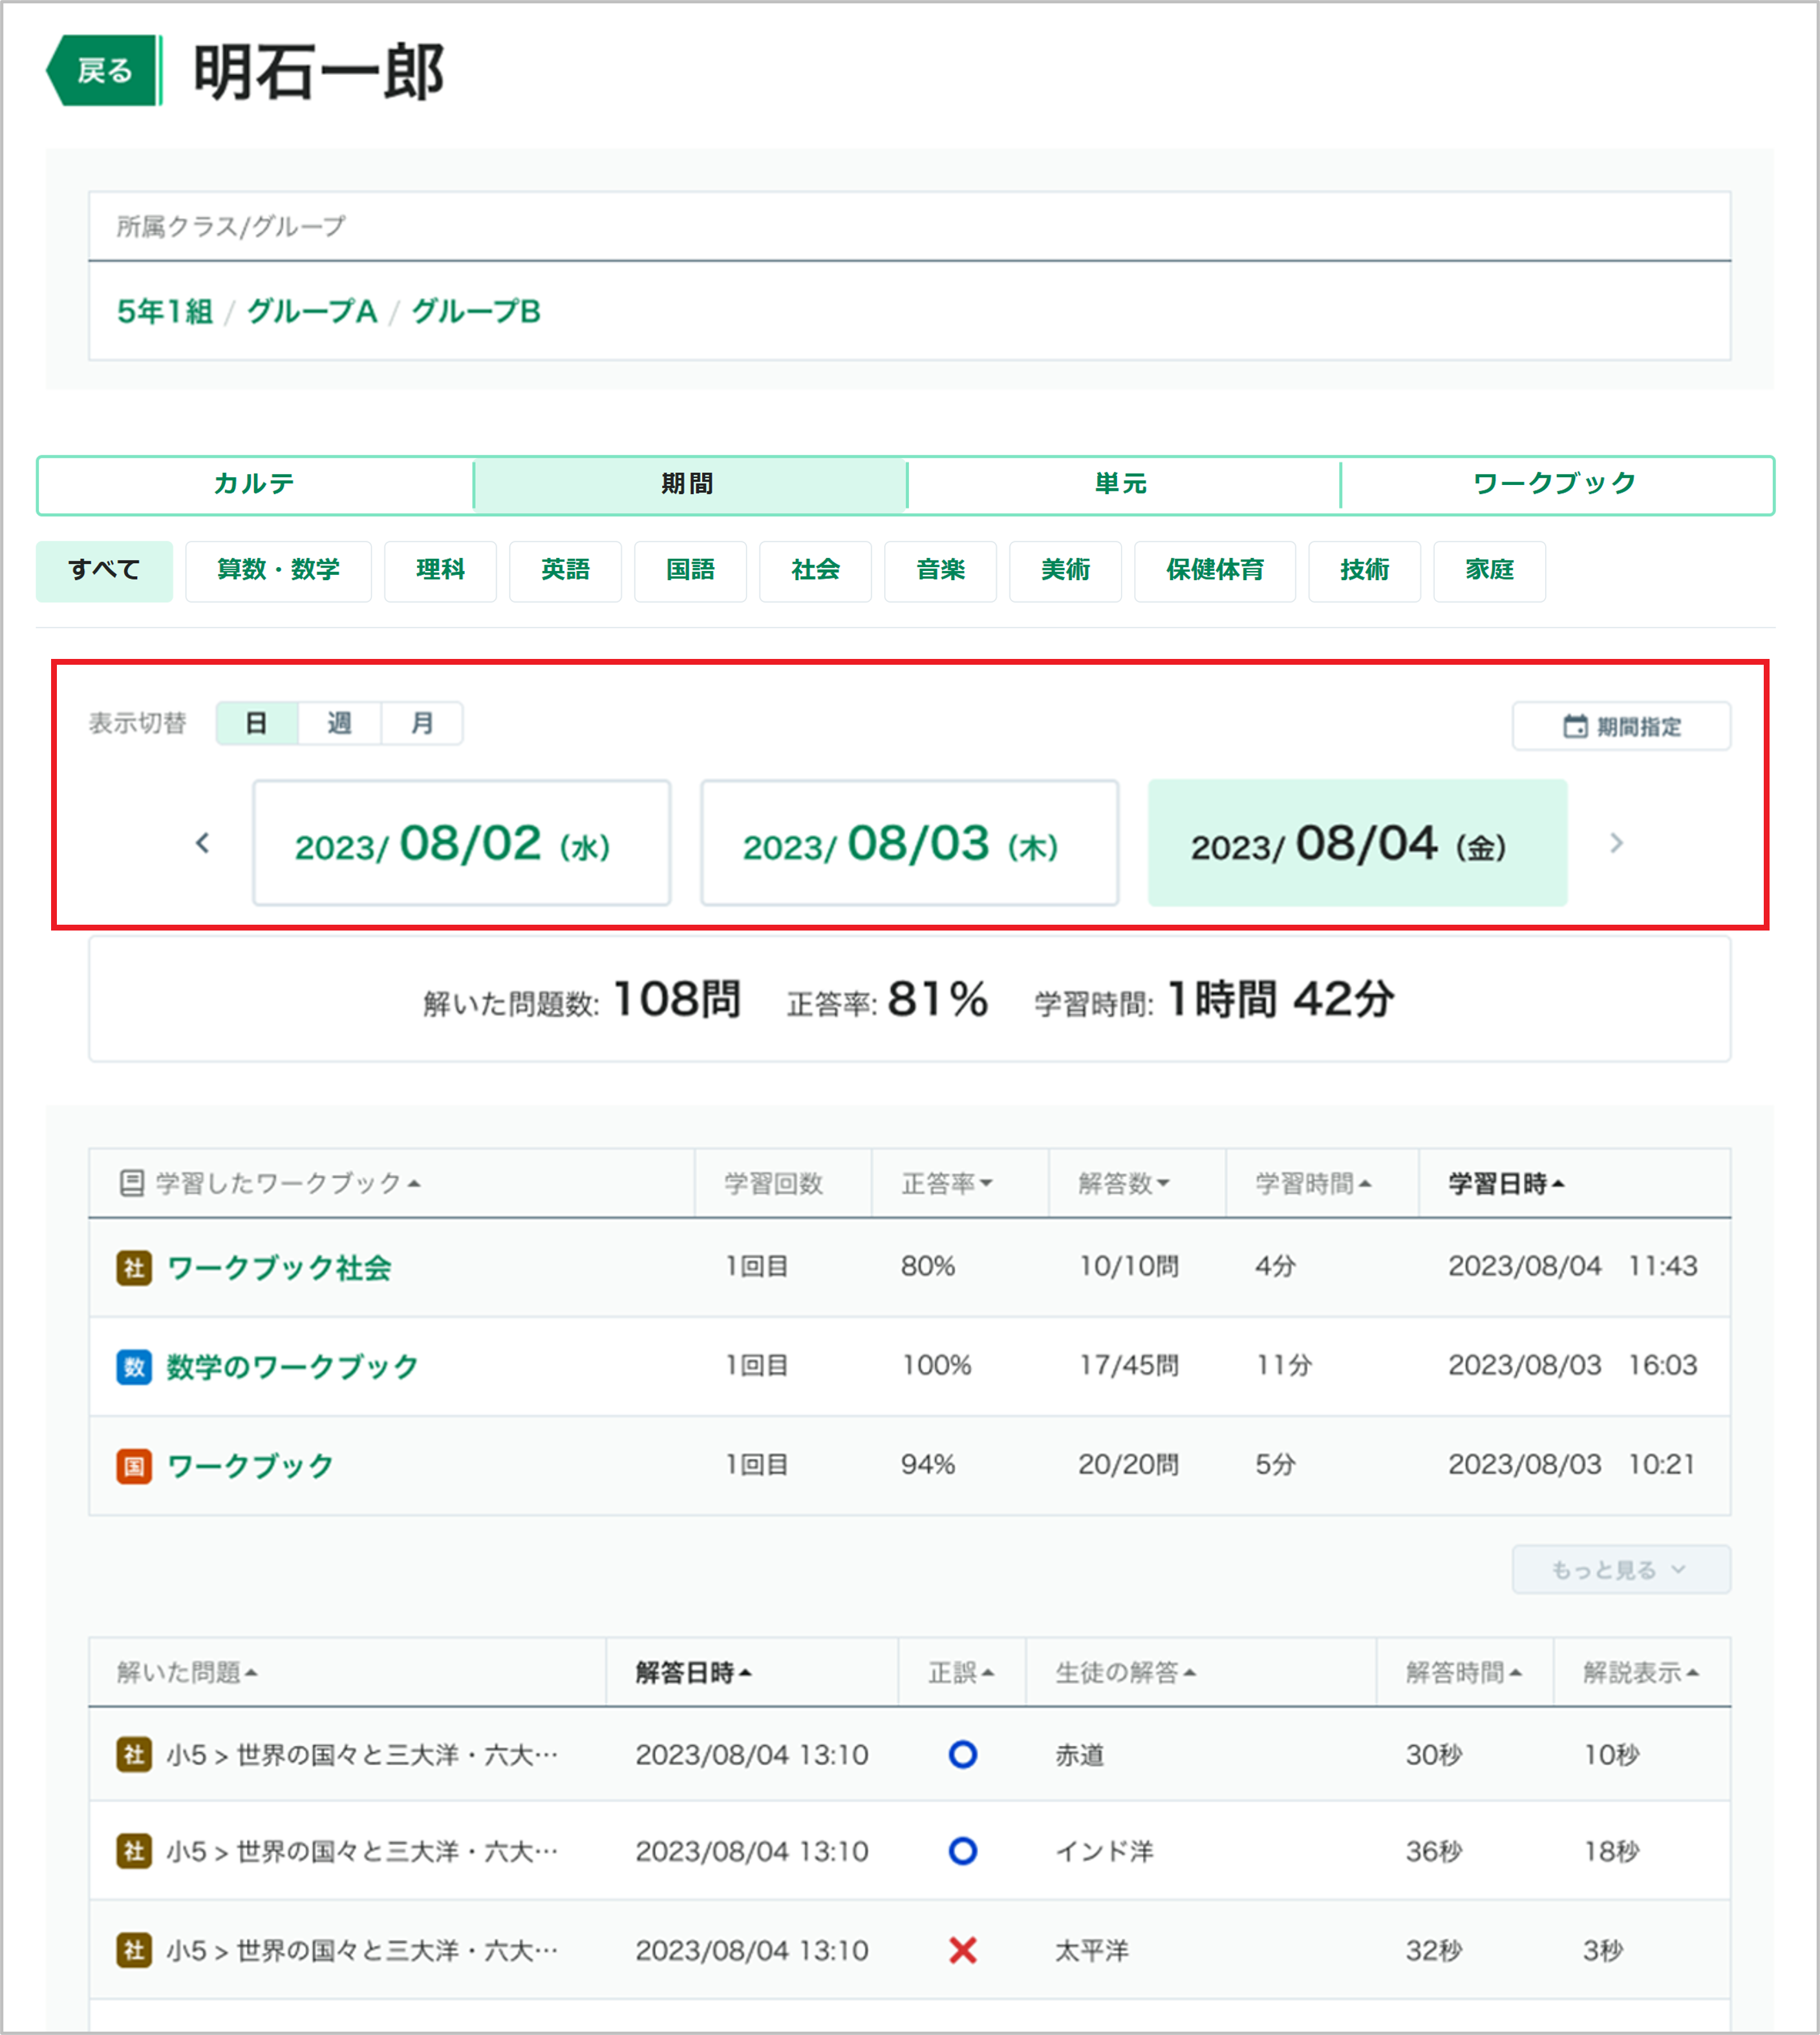This screenshot has height=2035, width=1820.
Task: Filter by 家庭 subject
Action: [1489, 570]
